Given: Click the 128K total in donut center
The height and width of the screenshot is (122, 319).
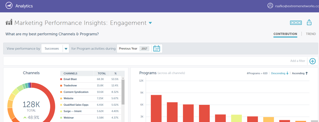Looking at the screenshot, I should (31, 104).
